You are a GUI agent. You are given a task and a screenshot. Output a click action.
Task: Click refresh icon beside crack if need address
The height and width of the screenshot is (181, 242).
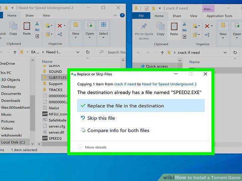[x=235, y=53]
